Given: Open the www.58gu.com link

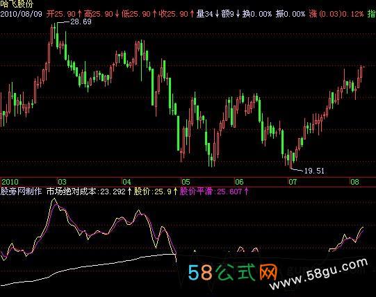Looking at the screenshot, I should click(x=318, y=274).
